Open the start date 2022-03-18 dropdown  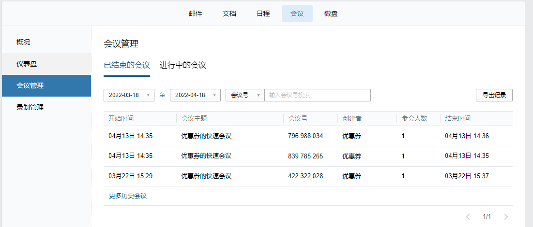point(129,95)
